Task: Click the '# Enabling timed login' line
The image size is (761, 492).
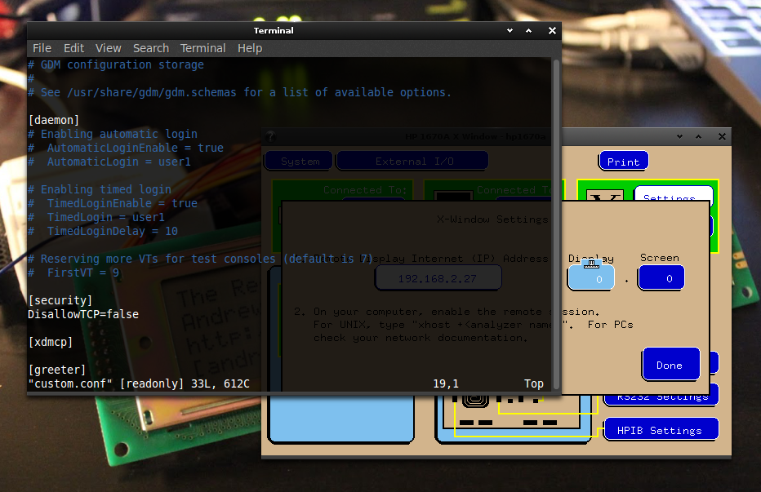Action: 100,189
